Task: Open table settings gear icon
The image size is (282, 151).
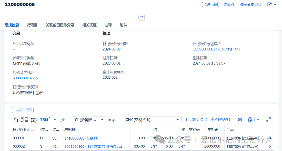Action: pos(240,119)
